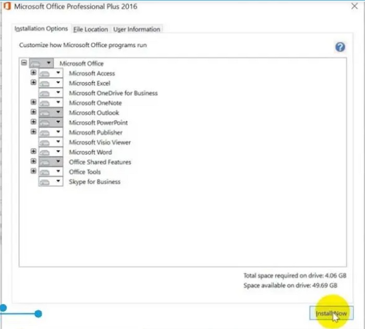Select the Office Shared Features label

[x=100, y=162]
